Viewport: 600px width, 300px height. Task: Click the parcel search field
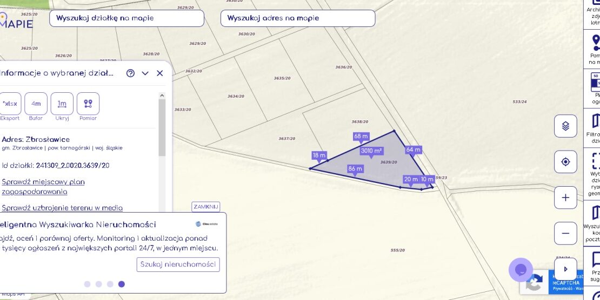coord(126,18)
